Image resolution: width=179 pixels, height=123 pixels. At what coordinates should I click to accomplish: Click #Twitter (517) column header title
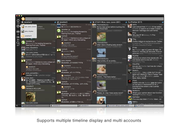point(136,22)
